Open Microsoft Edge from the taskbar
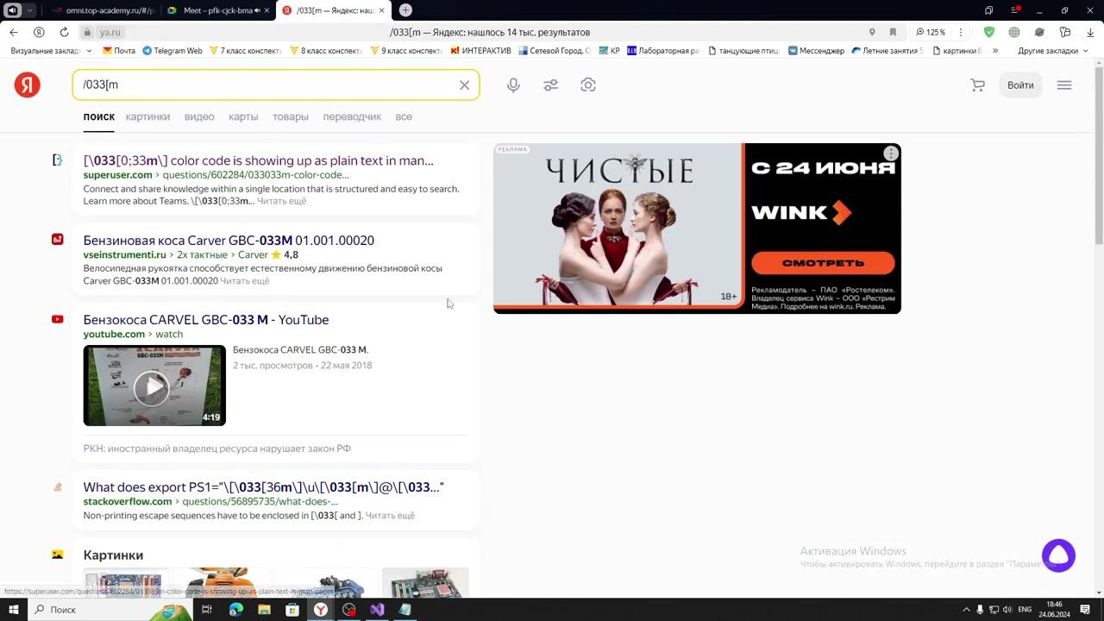This screenshot has width=1104, height=621. click(x=235, y=610)
